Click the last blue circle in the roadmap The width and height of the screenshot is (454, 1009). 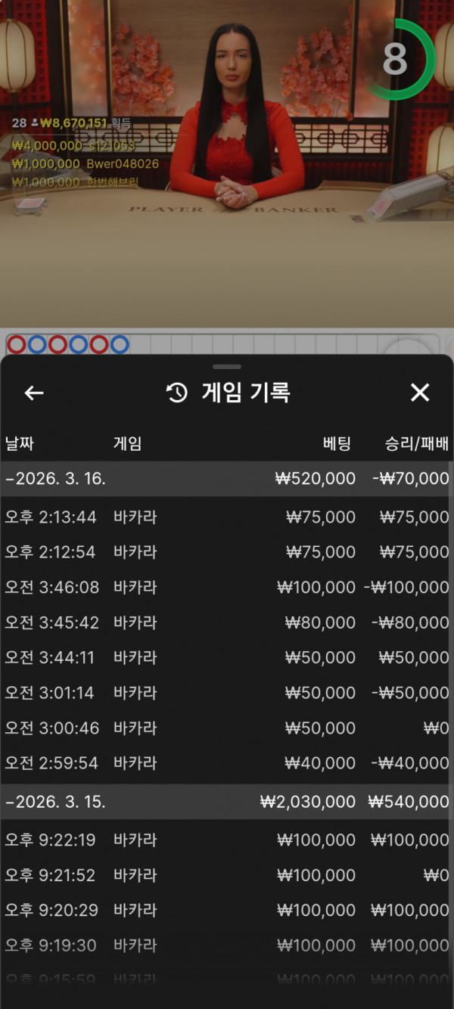(120, 345)
